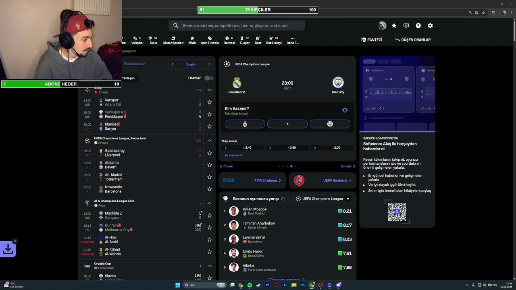Collapse the Croatia Cup section
This screenshot has width=516, height=290.
210,266
